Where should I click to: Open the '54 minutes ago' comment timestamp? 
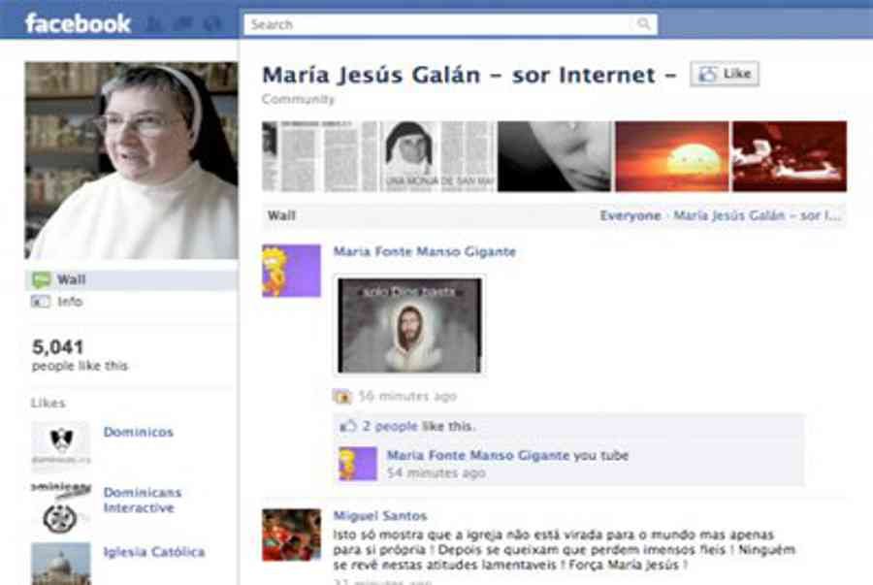click(x=436, y=473)
